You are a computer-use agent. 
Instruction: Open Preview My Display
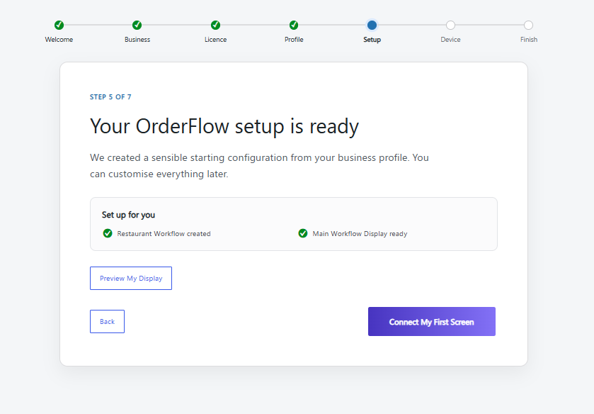click(131, 278)
